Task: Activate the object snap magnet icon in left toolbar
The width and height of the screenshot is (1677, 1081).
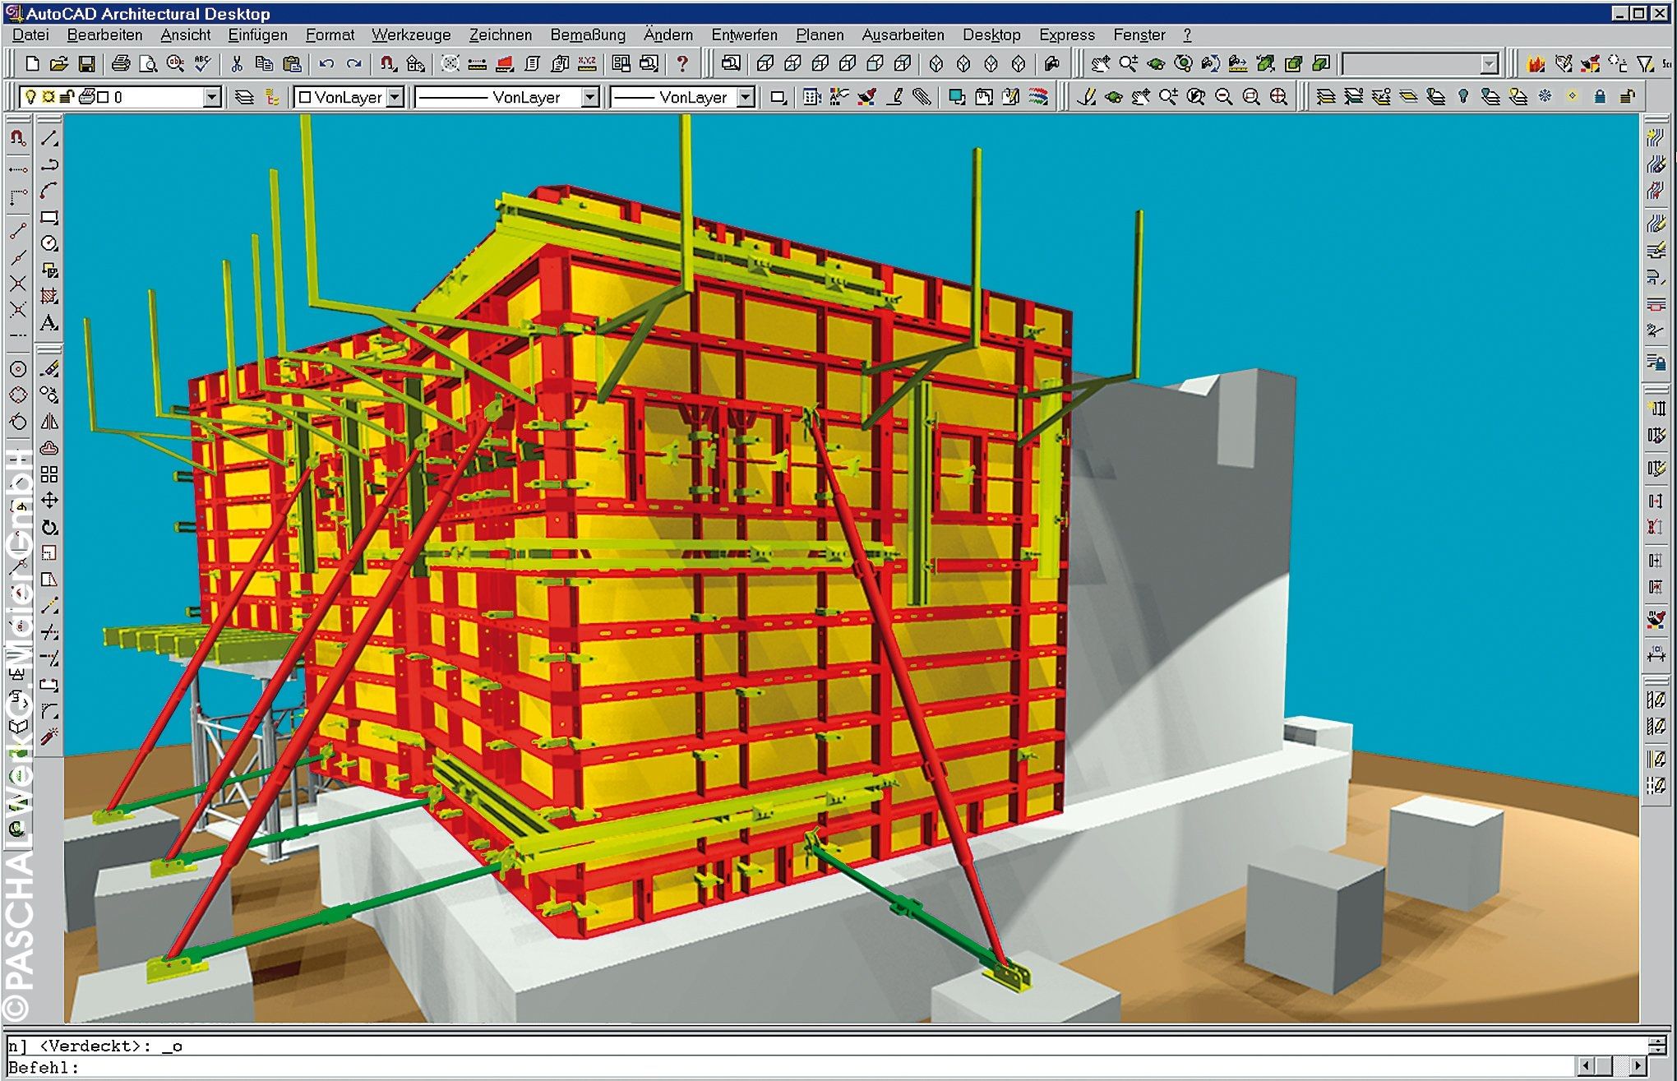Action: (x=18, y=139)
